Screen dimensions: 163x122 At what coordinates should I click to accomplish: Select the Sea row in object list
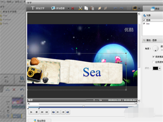click(153, 23)
